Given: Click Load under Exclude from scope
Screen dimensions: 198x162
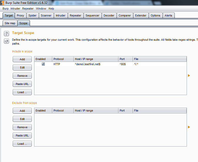Looking at the screenshot, I should pyautogui.click(x=22, y=144).
